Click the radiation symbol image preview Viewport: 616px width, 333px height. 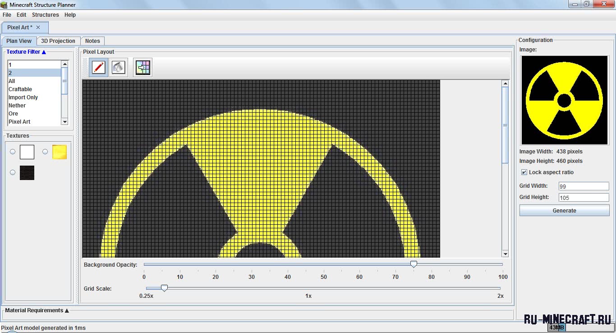(564, 100)
